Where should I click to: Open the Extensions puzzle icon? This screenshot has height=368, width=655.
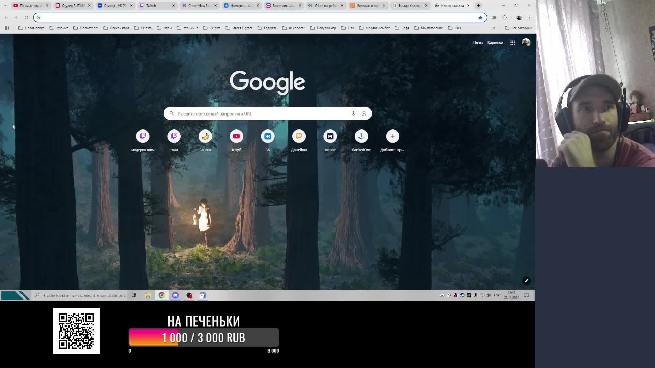pyautogui.click(x=505, y=17)
